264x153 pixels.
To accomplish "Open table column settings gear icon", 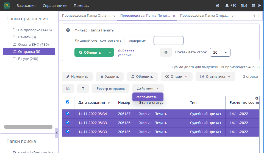I will 257,98.
